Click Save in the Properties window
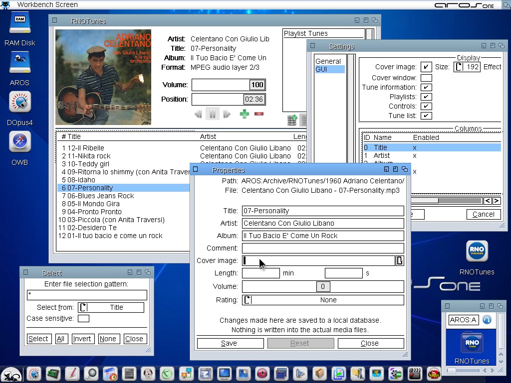This screenshot has height=383, width=511. [230, 343]
